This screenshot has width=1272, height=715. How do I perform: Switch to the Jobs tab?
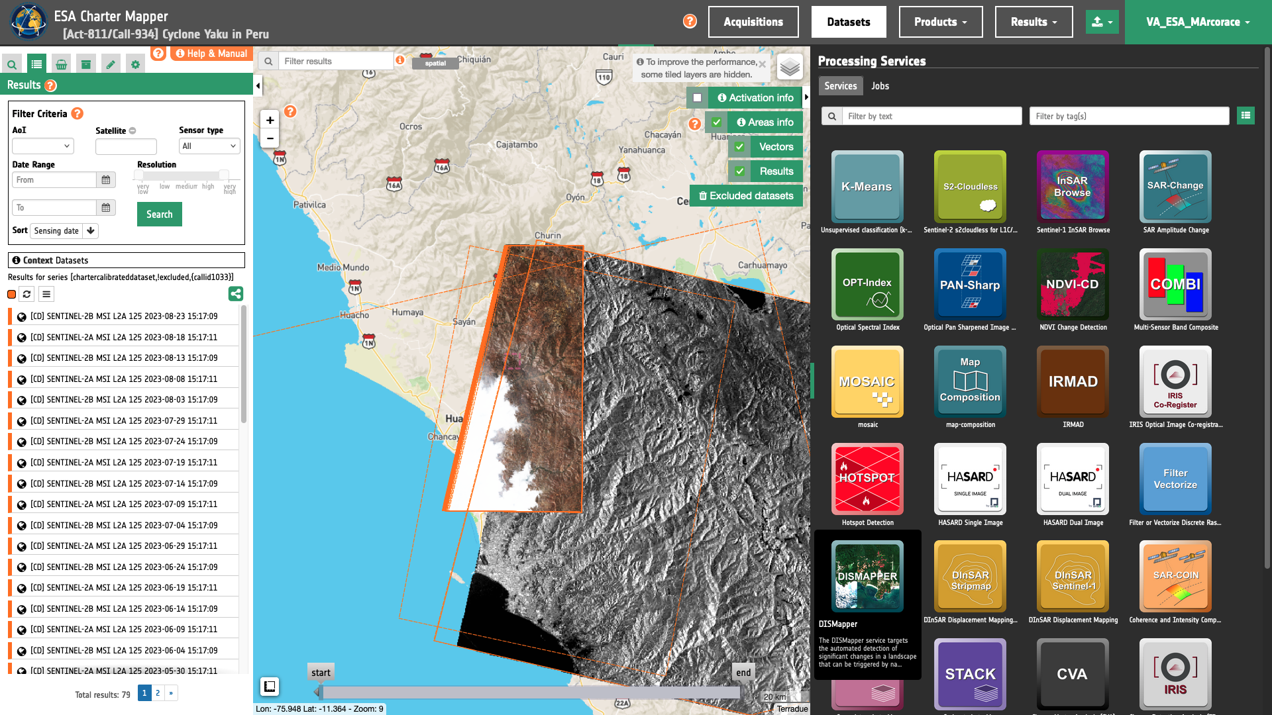coord(880,86)
